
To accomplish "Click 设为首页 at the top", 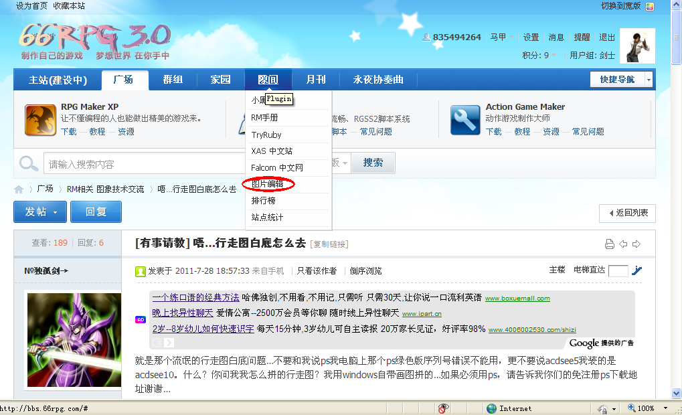I will (x=31, y=6).
